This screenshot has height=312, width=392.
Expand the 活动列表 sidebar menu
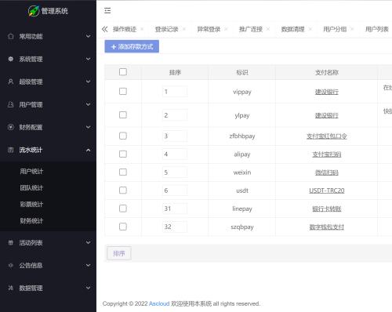click(x=48, y=243)
